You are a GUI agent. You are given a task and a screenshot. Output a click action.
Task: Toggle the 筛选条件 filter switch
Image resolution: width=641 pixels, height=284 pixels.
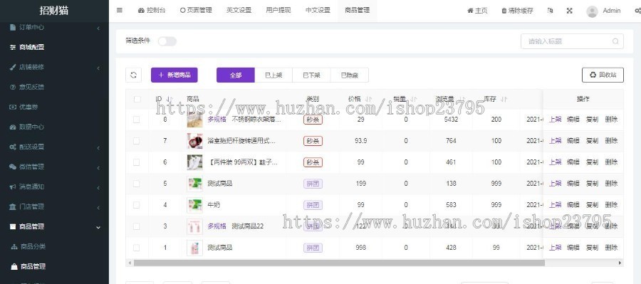coord(167,41)
